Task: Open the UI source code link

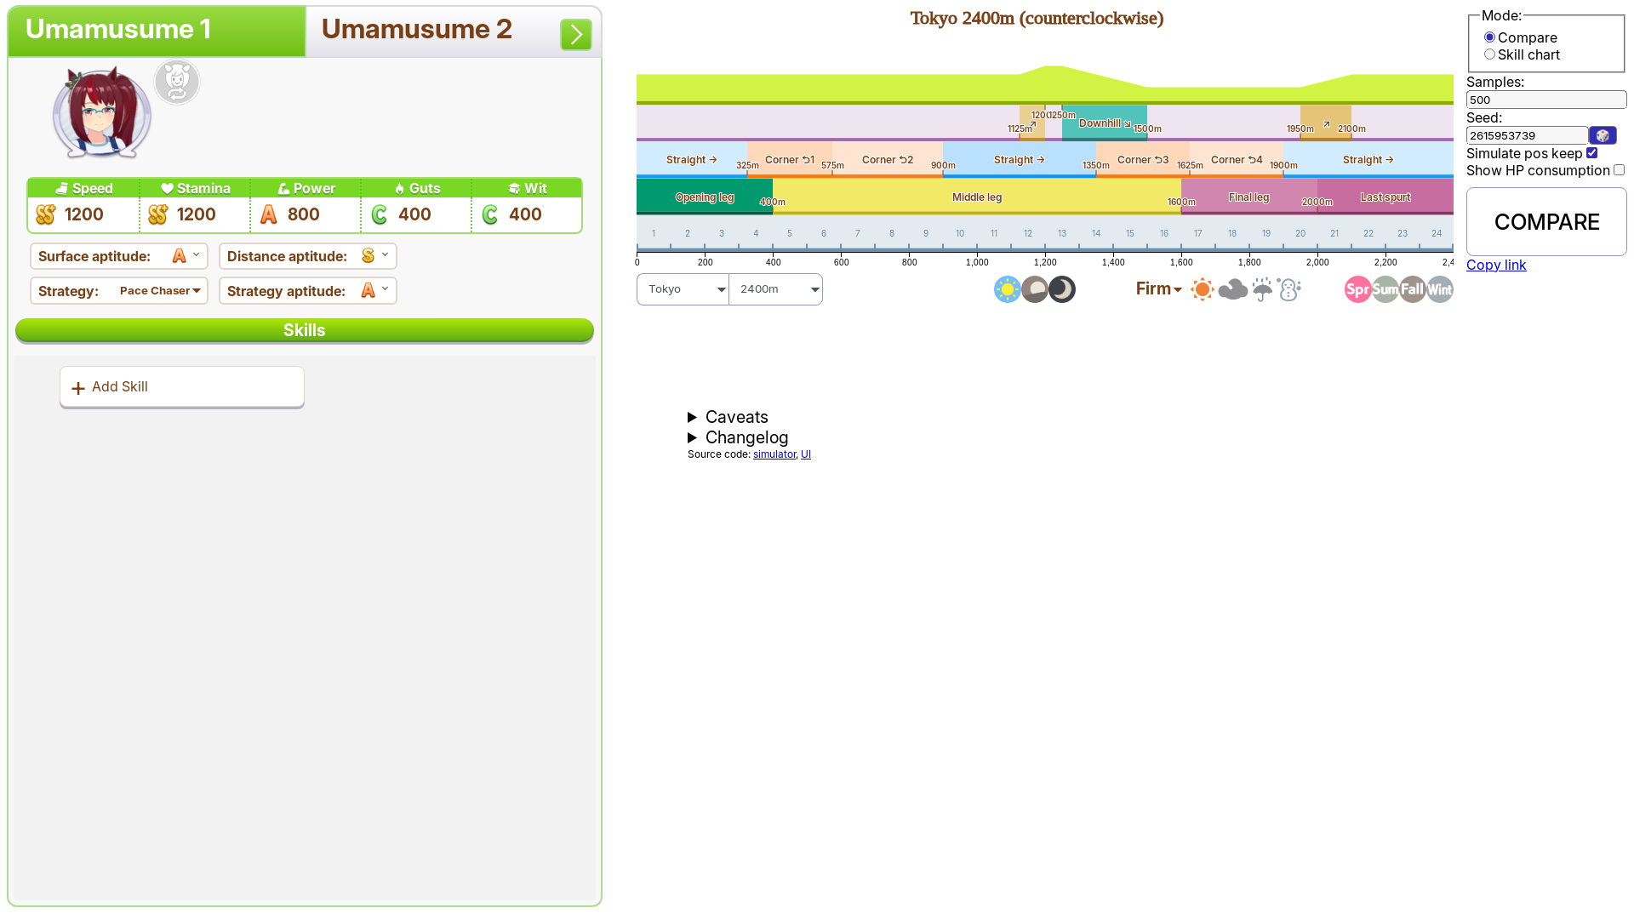Action: pyautogui.click(x=806, y=454)
